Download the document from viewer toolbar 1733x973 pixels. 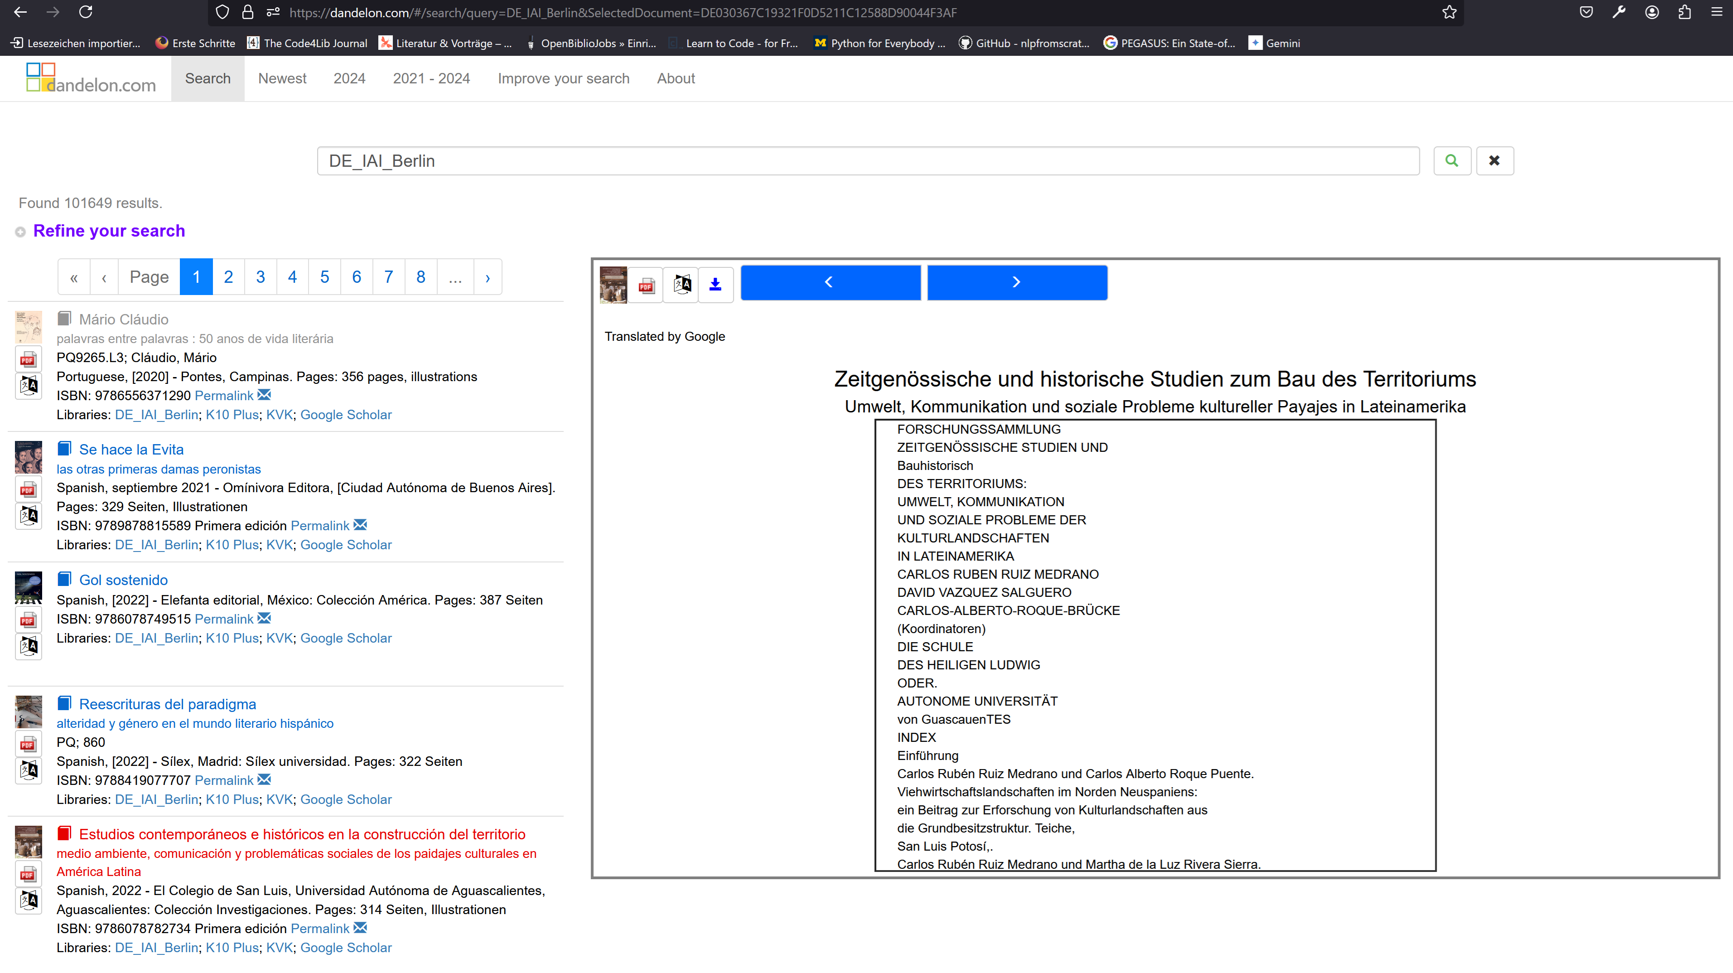pyautogui.click(x=715, y=285)
